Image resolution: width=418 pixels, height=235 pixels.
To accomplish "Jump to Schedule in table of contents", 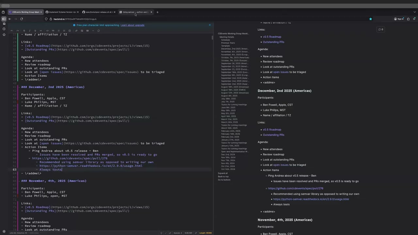I will tap(225, 40).
